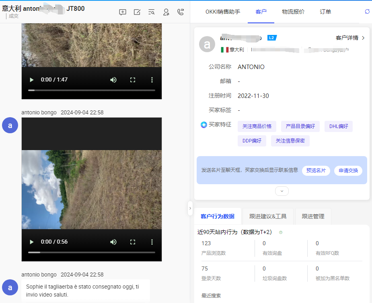Image resolution: width=372 pixels, height=303 pixels.
Task: Play the 0:56 video
Action: tap(31, 242)
